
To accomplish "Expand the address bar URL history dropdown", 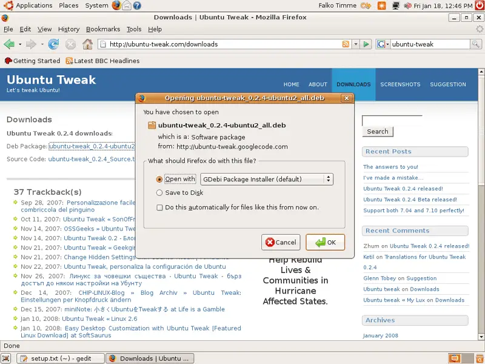I will click(356, 44).
